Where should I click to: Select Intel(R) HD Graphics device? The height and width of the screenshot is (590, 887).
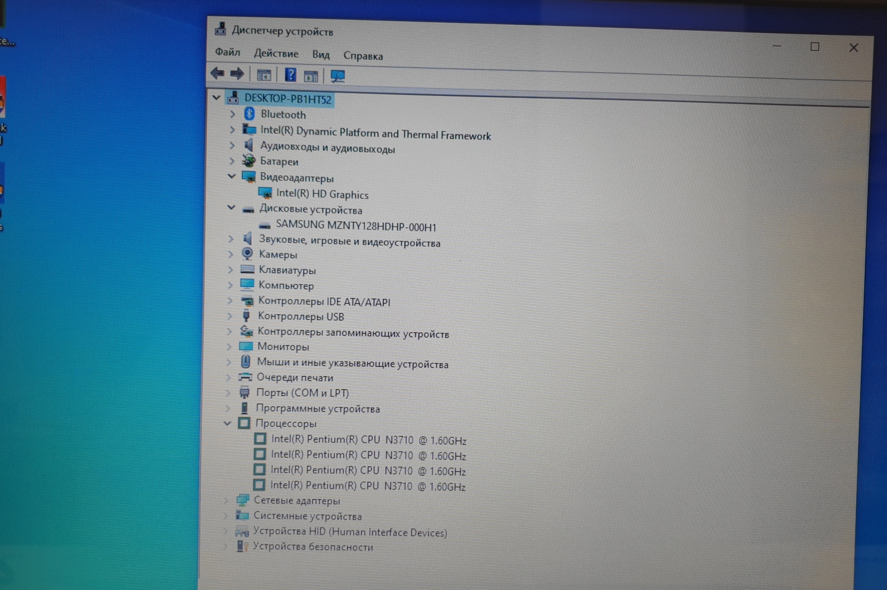point(322,194)
